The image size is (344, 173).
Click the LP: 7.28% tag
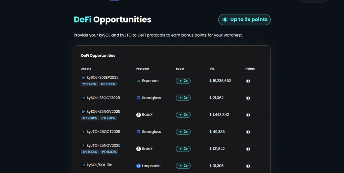pos(90,118)
